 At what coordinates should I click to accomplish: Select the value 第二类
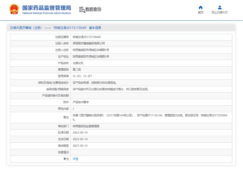[x=77, y=70]
